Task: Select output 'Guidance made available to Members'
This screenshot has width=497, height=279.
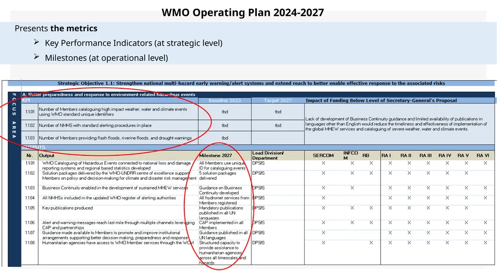Action: 115,235
